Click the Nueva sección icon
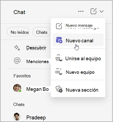 [59, 89]
